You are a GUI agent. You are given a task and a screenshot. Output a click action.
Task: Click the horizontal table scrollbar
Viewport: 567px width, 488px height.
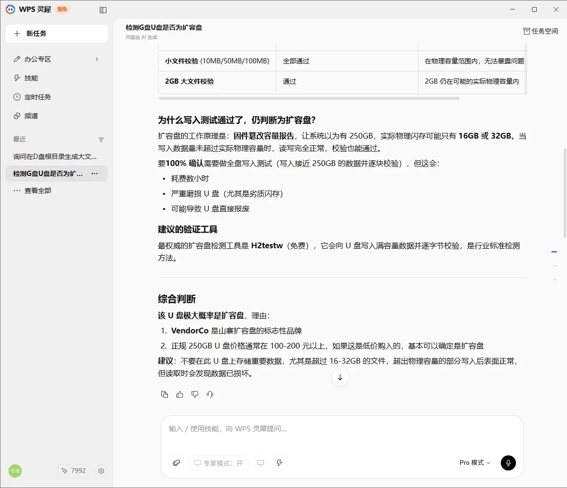(x=309, y=98)
